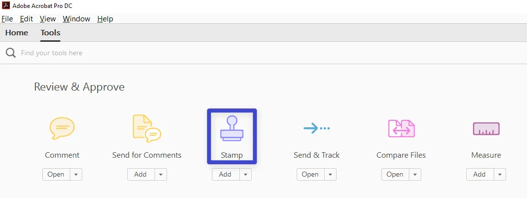Switch to the Home tab
Viewport: 527px width, 200px height.
[x=16, y=33]
